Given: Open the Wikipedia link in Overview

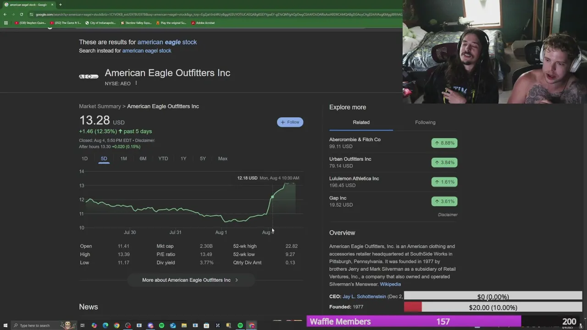Looking at the screenshot, I should pos(390,284).
